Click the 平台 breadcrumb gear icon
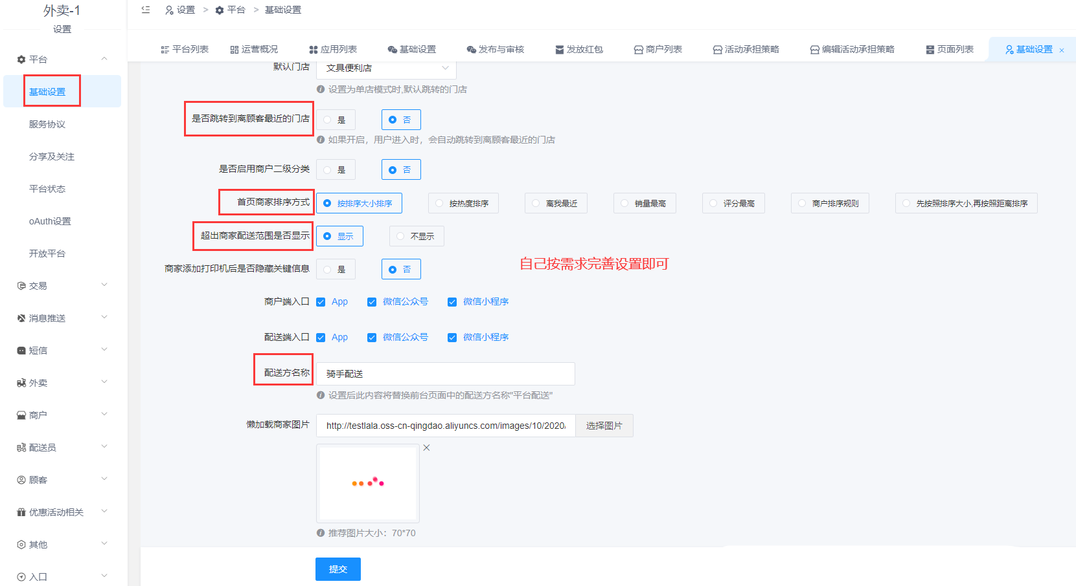Viewport: 1076px width, 586px height. tap(220, 10)
